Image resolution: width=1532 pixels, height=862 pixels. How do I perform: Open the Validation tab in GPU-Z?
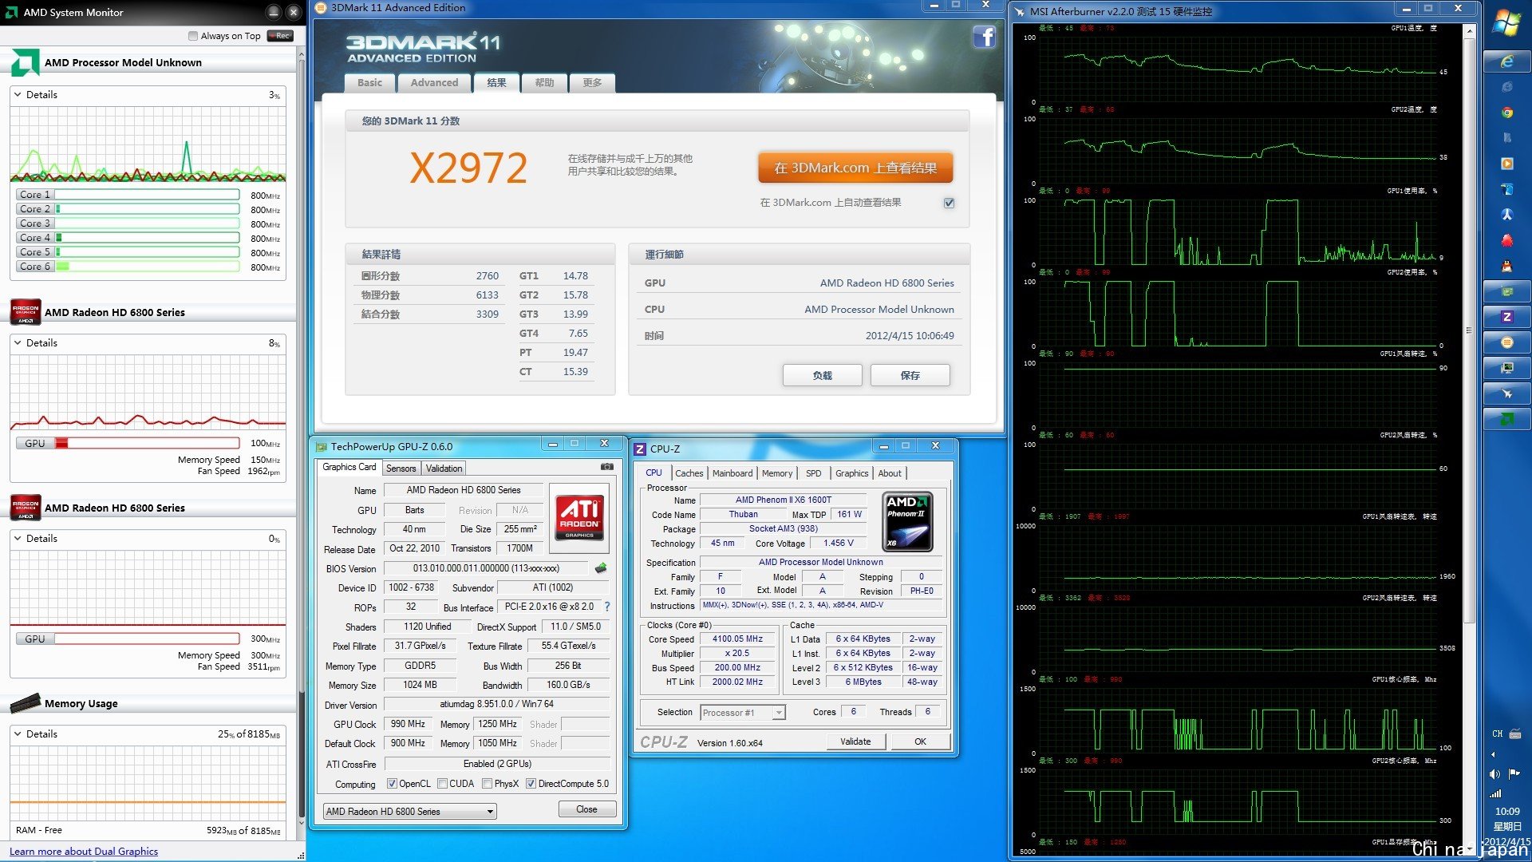[x=444, y=469]
